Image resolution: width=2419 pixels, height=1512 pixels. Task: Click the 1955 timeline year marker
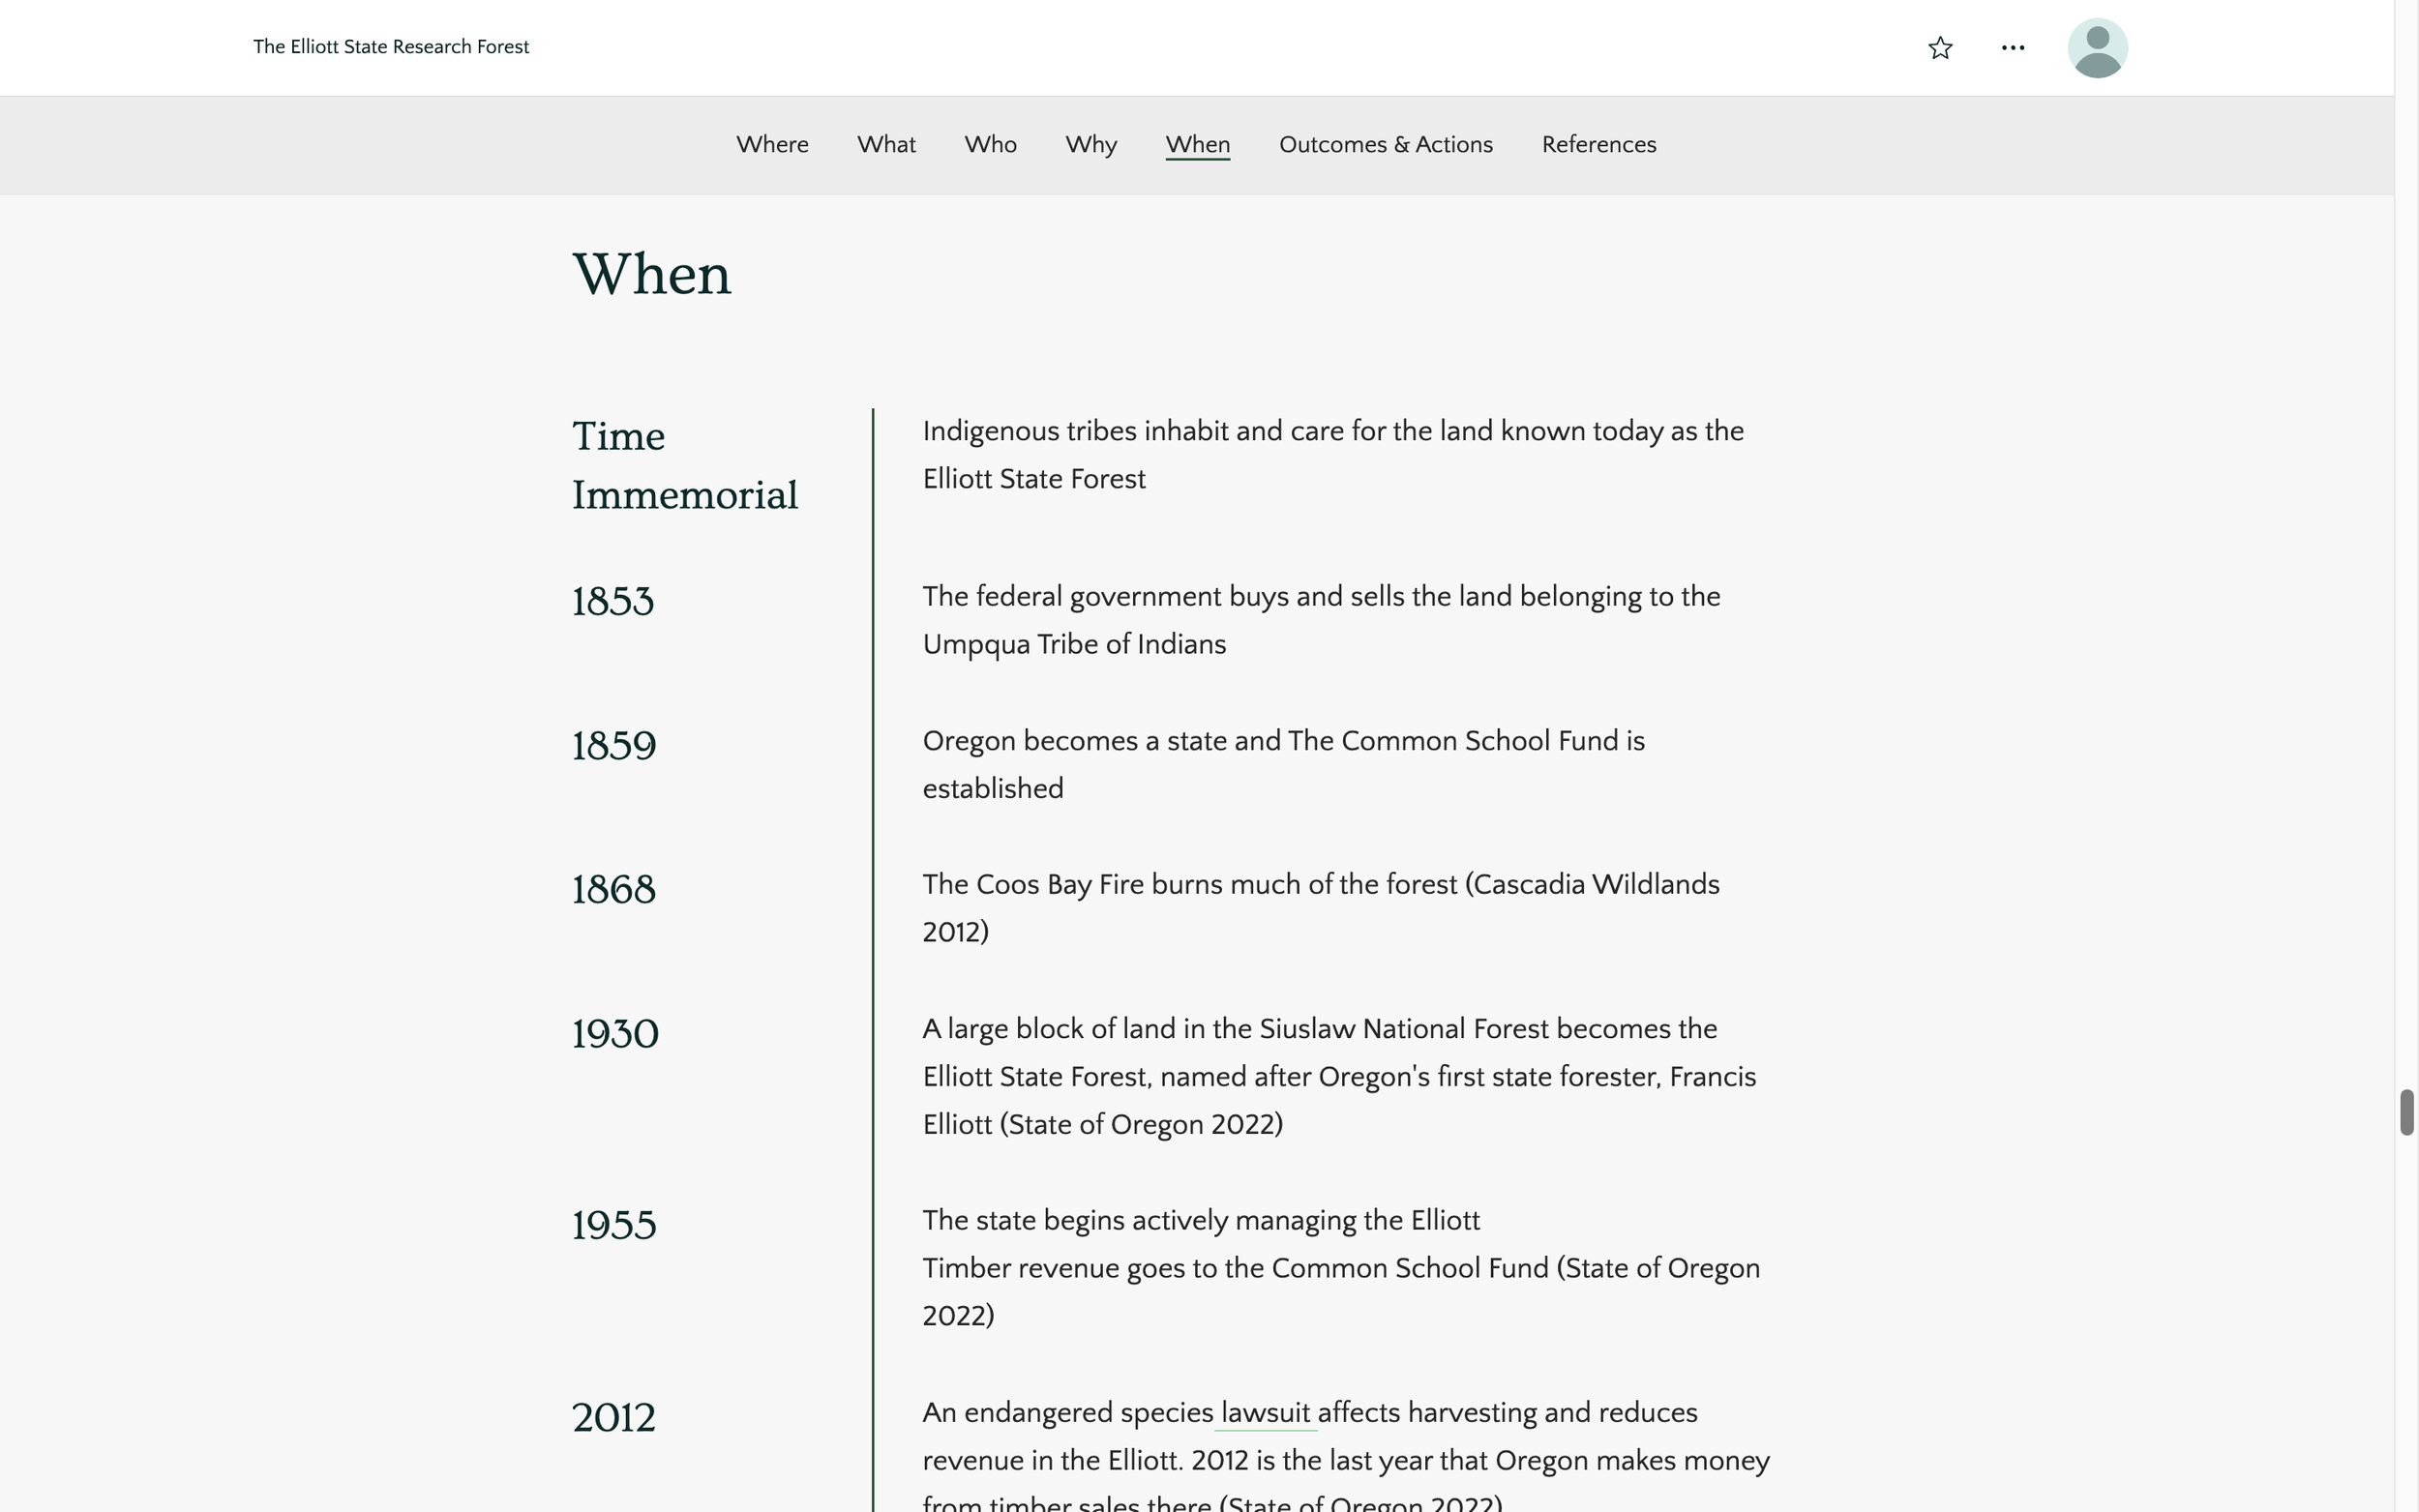(x=613, y=1226)
